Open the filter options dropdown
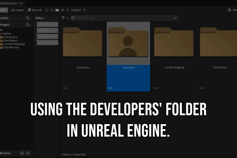This screenshot has width=237, height=158. point(65,18)
